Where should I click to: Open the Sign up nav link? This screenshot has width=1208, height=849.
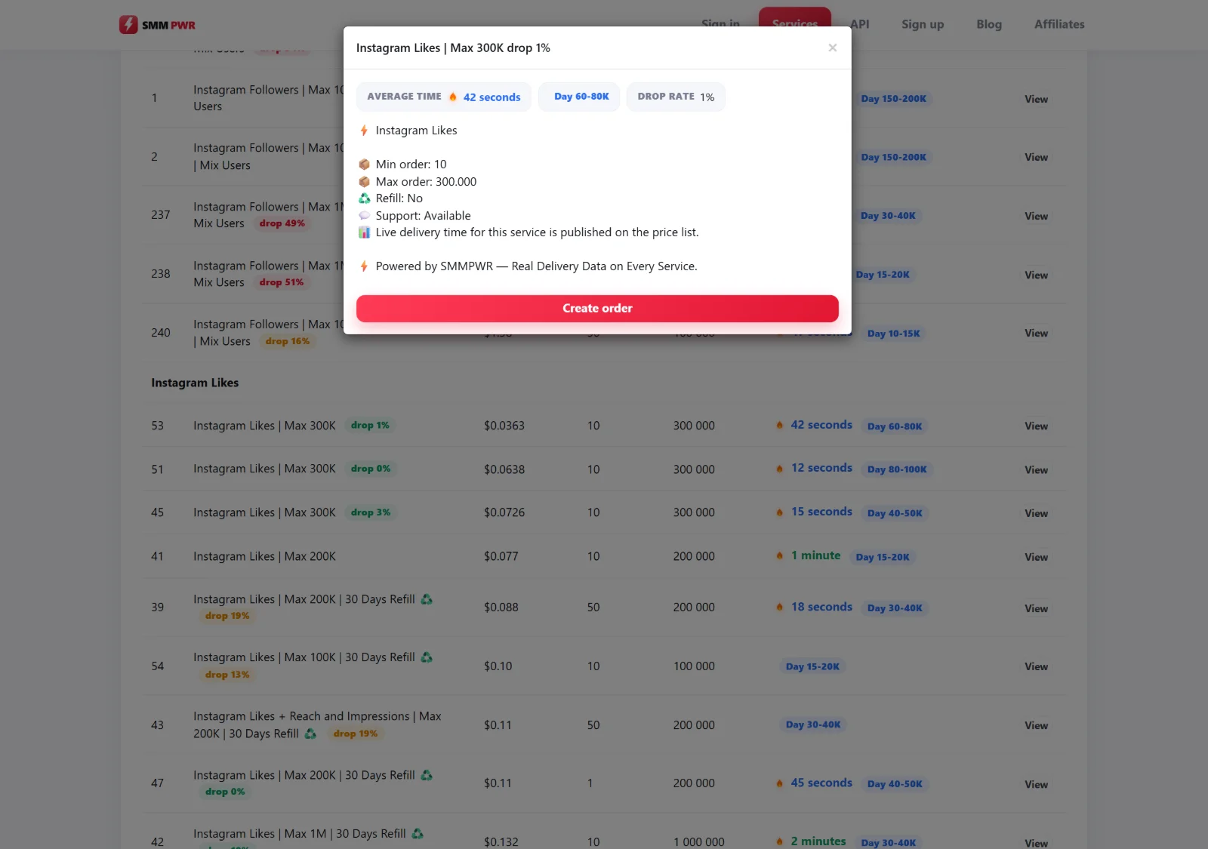(x=923, y=24)
